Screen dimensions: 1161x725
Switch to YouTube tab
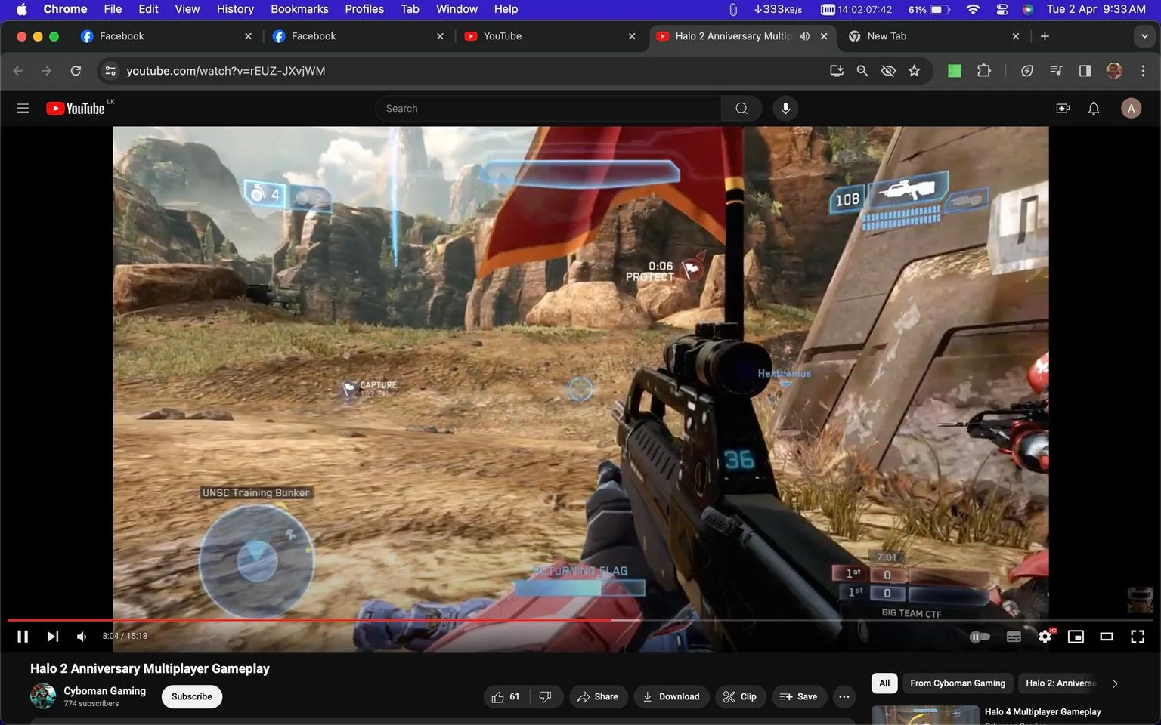(x=550, y=36)
